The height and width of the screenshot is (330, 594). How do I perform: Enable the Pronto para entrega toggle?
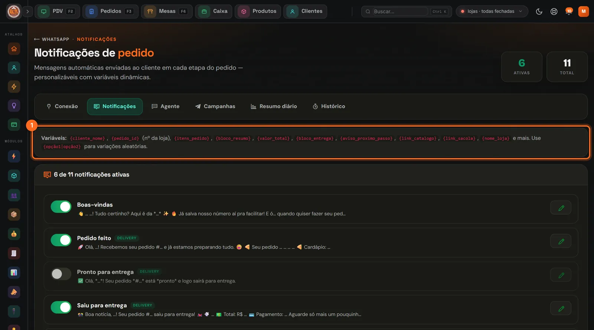[x=61, y=274]
